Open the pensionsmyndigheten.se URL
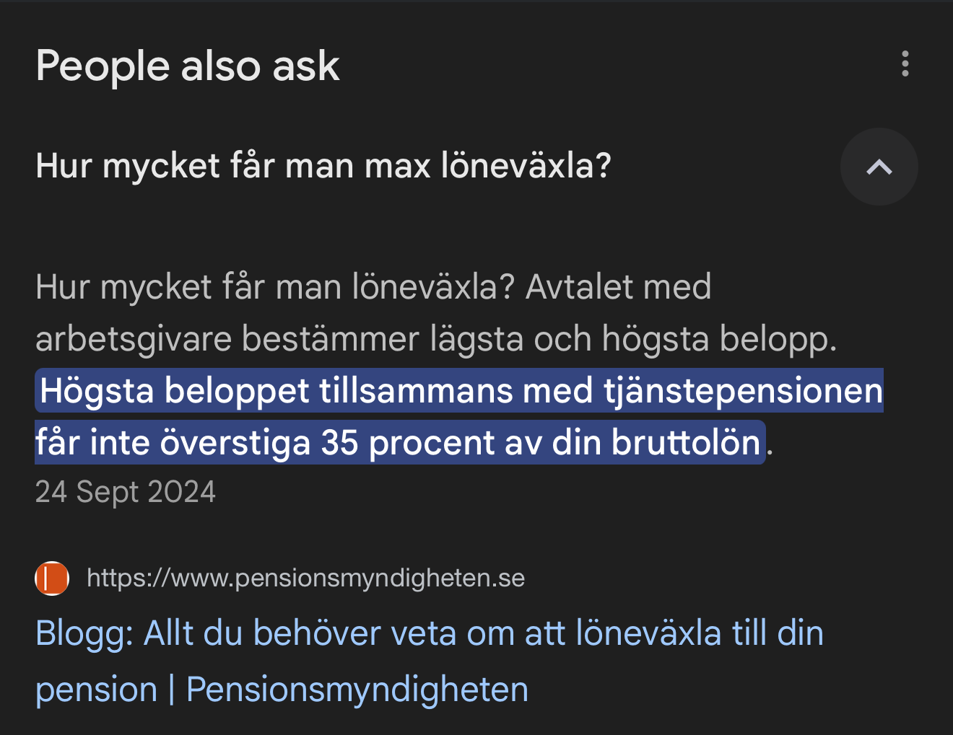The width and height of the screenshot is (953, 735). coord(305,578)
